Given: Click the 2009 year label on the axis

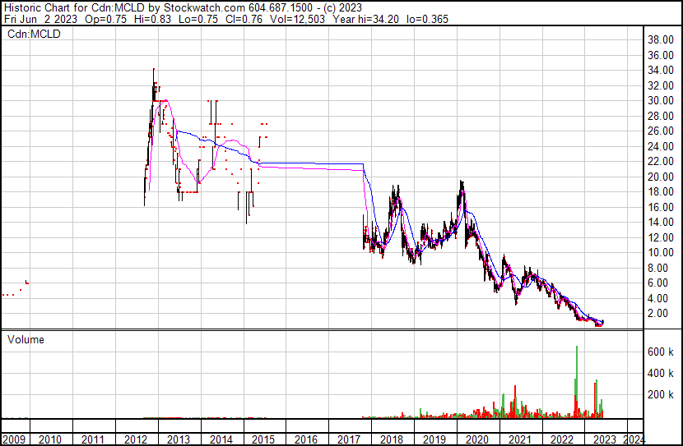Looking at the screenshot, I should [14, 439].
